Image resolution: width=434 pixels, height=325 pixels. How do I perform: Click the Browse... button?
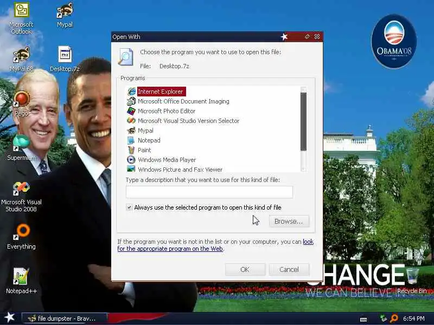pyautogui.click(x=289, y=221)
